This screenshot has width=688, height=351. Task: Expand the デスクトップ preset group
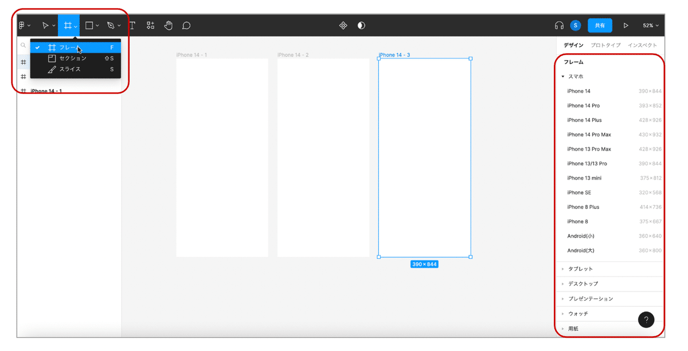pyautogui.click(x=563, y=284)
